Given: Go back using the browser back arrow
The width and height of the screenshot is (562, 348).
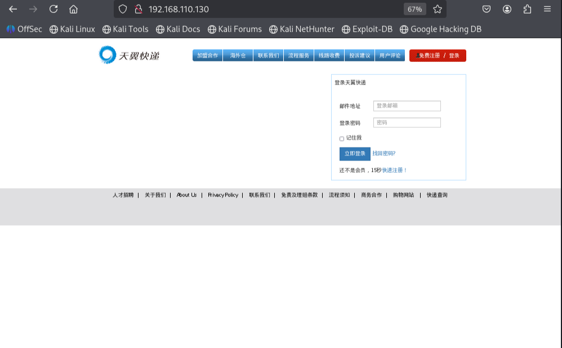Looking at the screenshot, I should 13,10.
